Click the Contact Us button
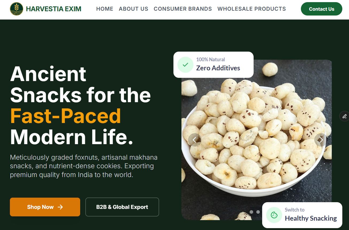Screen dimensions: 349x230 click(x=321, y=9)
